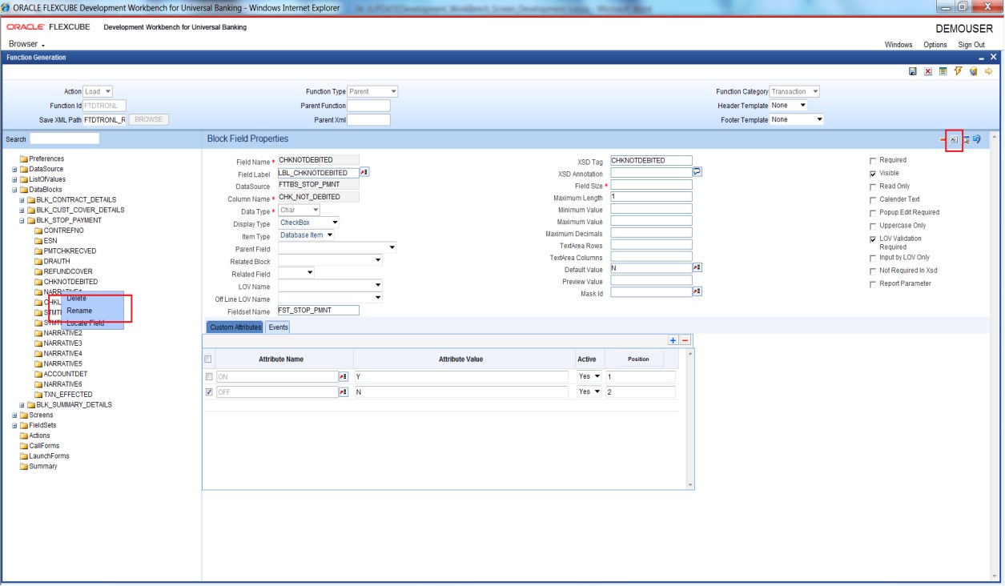Click the green list toolbar icon
1005x586 pixels.
coord(943,72)
